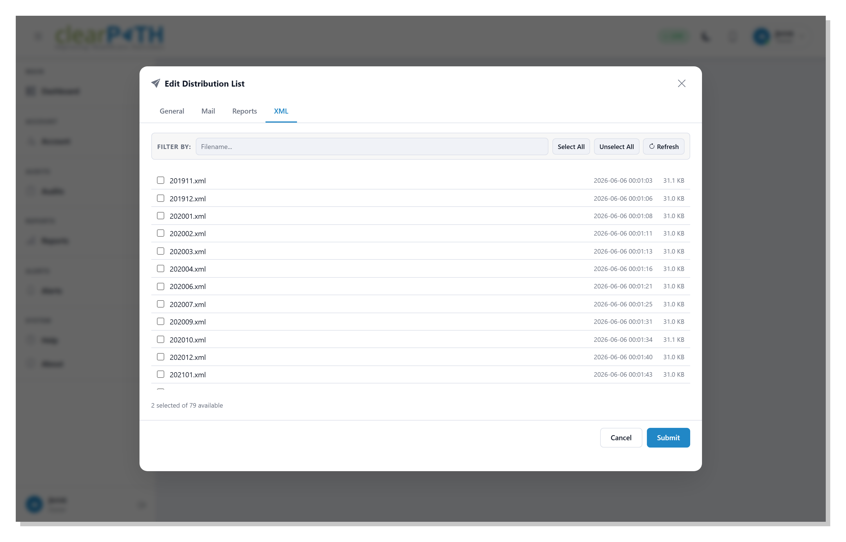This screenshot has height=542, width=846.
Task: Click the 202101.xml filename
Action: pos(188,374)
